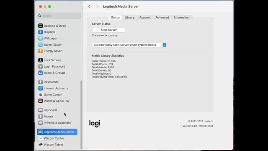Click the Total Tracks: 13,865 line

click(x=104, y=61)
